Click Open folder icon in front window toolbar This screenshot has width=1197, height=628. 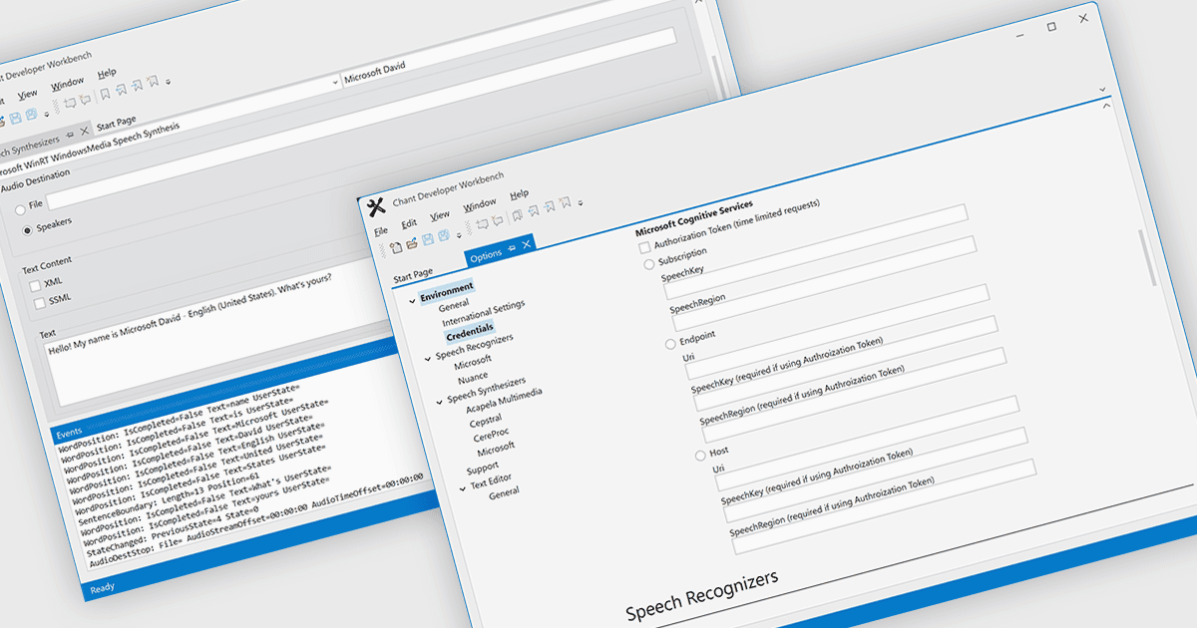[x=412, y=242]
